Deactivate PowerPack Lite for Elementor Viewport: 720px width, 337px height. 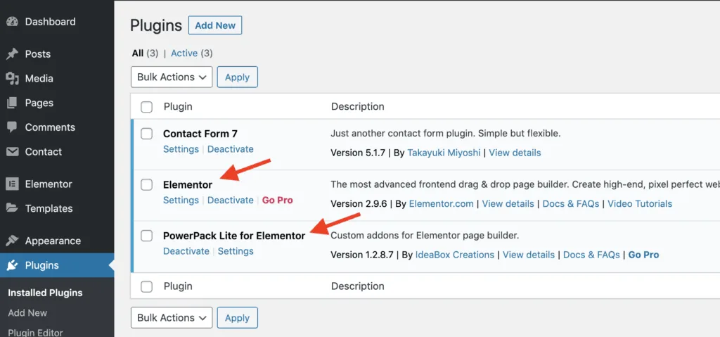click(x=186, y=251)
